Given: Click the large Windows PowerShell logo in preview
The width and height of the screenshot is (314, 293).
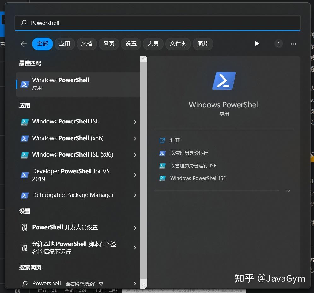Looking at the screenshot, I should click(x=224, y=81).
